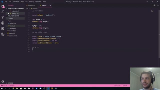Open the Extensions view

click(3, 28)
